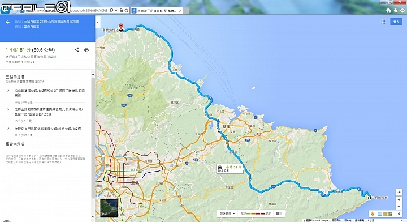
Task: Zoom in with the plus button
Action: [x=399, y=200]
